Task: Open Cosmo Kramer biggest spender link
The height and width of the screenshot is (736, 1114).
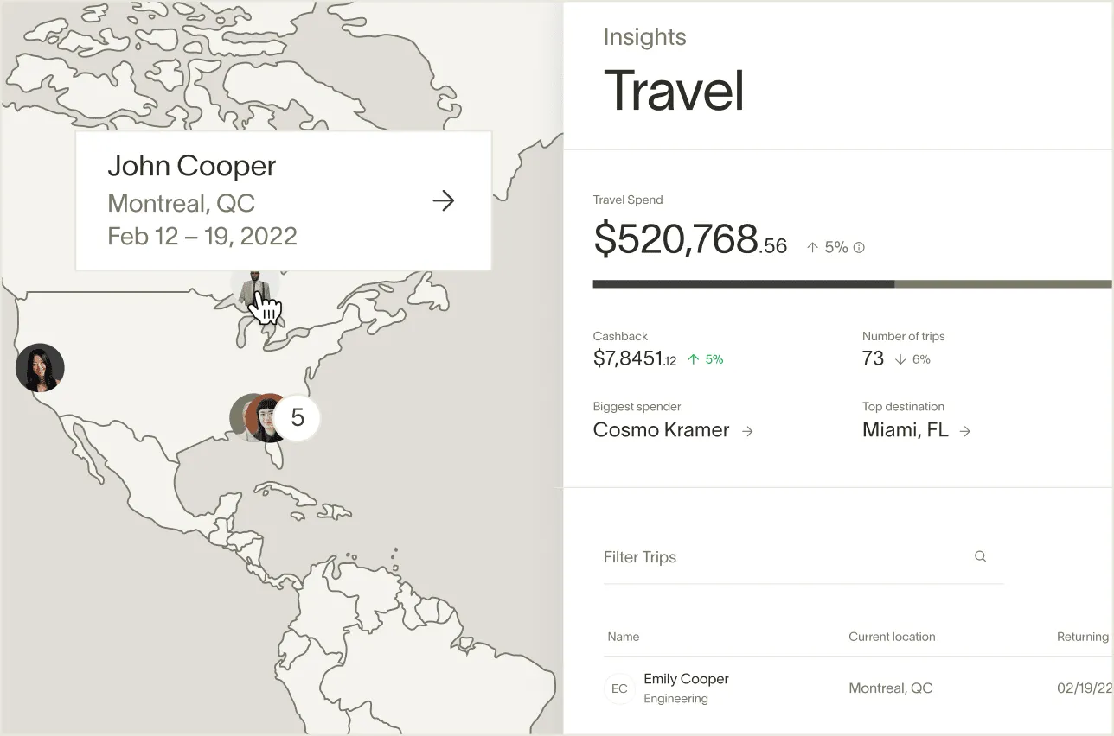Action: point(662,430)
